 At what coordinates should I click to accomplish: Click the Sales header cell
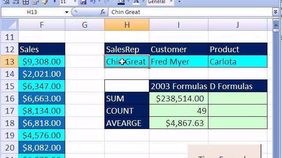(42, 49)
